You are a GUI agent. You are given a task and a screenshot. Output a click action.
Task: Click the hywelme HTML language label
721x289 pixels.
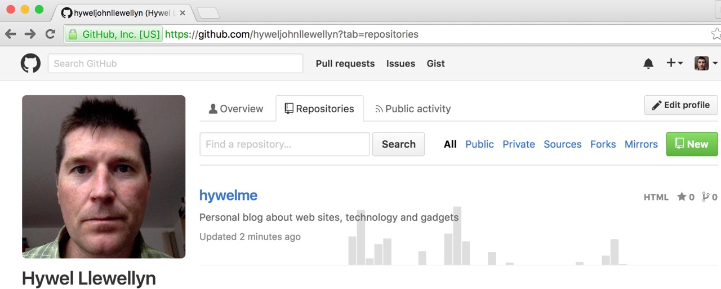click(656, 197)
